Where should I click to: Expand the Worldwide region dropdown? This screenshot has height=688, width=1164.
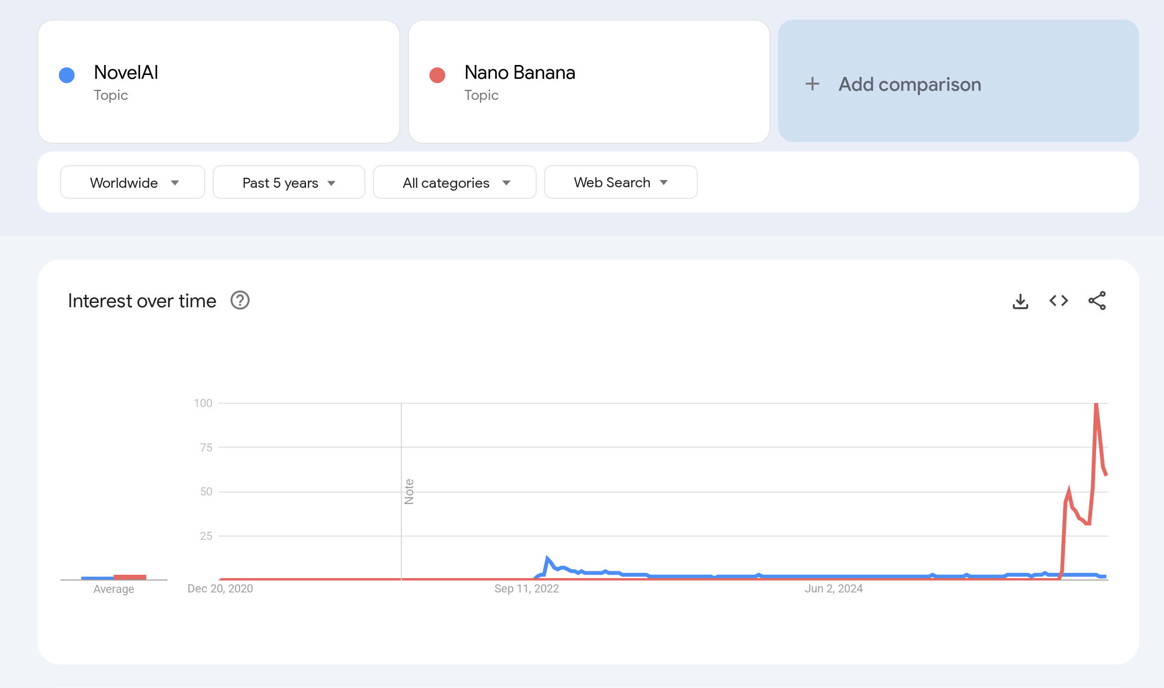pyautogui.click(x=132, y=183)
